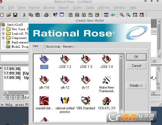Click the Browse Previous Diagram arrow icon
This screenshot has width=162, height=125.
coord(113,15)
